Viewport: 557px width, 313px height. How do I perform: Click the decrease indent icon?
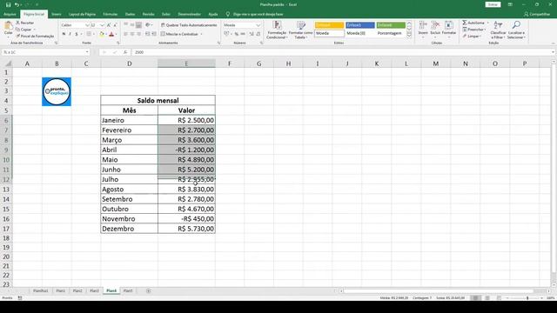tap(147, 34)
